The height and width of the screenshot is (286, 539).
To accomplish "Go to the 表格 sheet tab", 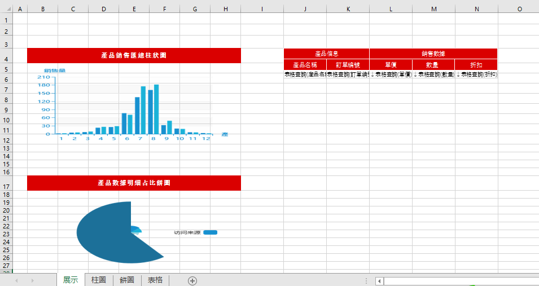I will 155,280.
